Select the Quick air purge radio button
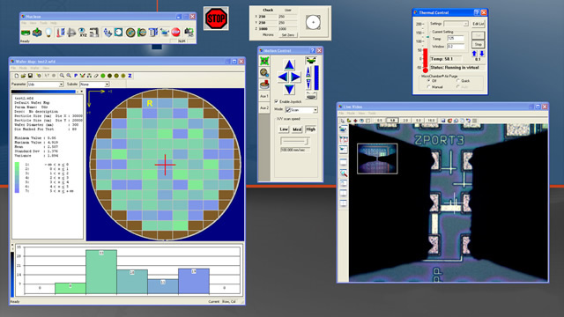The width and height of the screenshot is (564, 317). [458, 81]
